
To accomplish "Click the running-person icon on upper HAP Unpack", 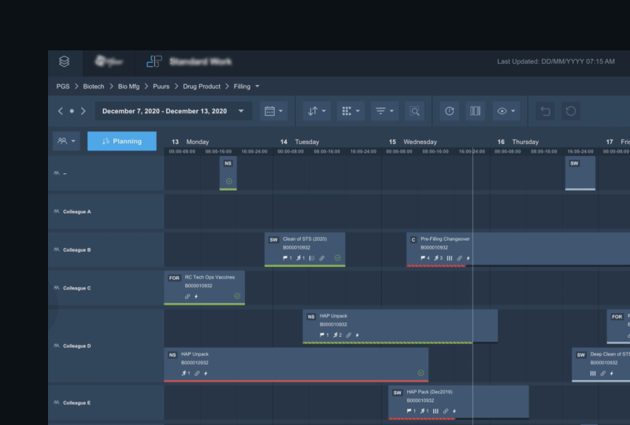I will (x=335, y=334).
